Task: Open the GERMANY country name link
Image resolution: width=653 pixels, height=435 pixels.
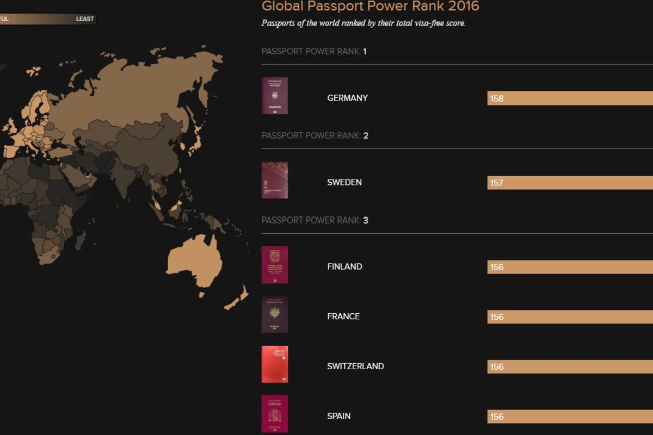Action: [x=347, y=98]
